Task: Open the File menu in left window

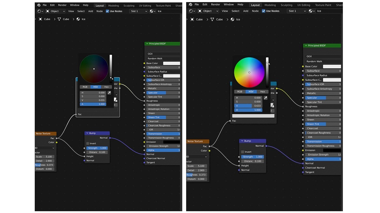Action: tap(45, 5)
